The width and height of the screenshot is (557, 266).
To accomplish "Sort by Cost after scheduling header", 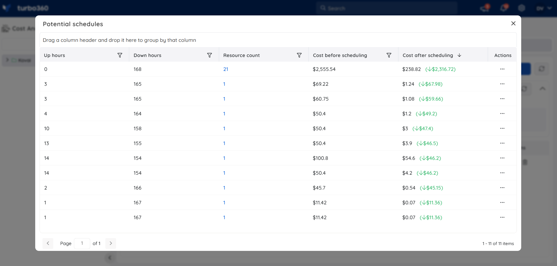I will coord(428,55).
